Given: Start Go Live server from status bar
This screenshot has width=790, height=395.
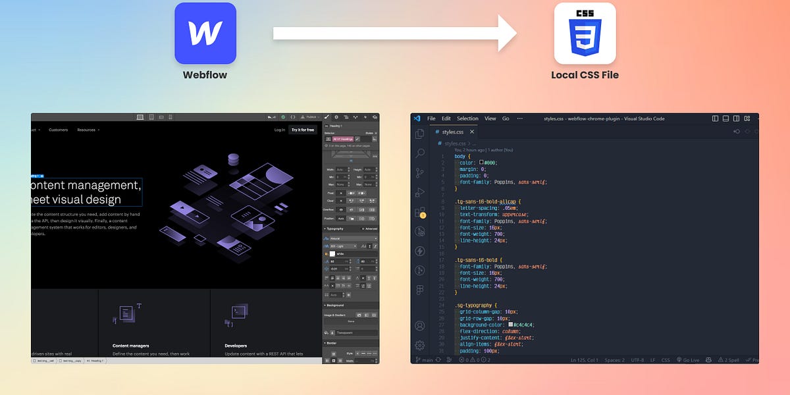Looking at the screenshot, I should point(688,360).
